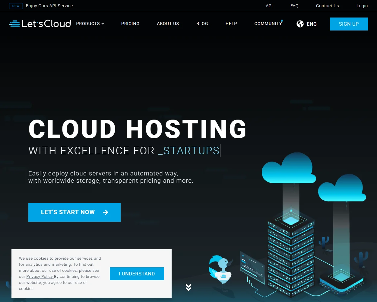Screen dimensions: 377x302
Task: Open the ABOUT US page
Action: (x=168, y=24)
